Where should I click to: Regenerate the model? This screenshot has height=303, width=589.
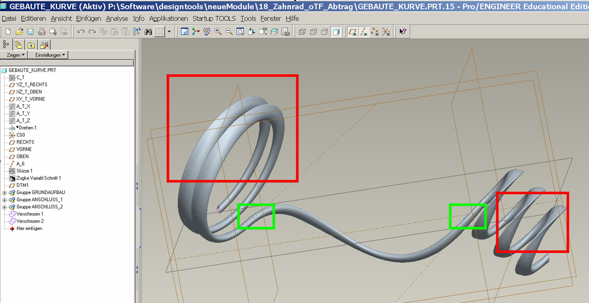[137, 32]
